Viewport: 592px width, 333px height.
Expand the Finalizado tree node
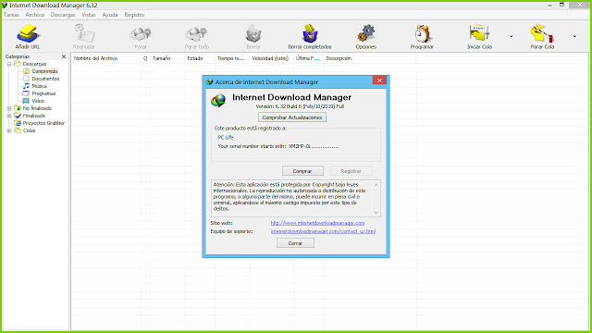pyautogui.click(x=8, y=116)
